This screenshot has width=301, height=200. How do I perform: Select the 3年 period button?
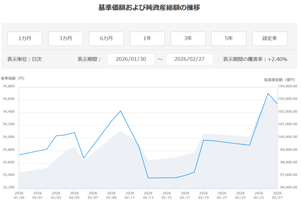[x=188, y=39]
